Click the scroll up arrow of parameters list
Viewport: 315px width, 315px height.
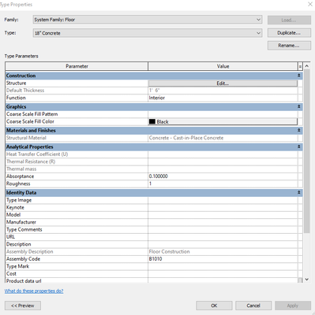[x=306, y=66]
